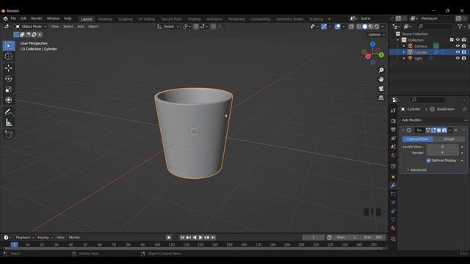Switch to the Shading workspace tab
Screen dimensions: 470x264
[194, 19]
